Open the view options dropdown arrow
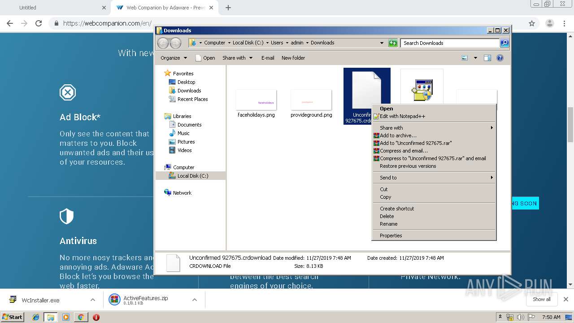574x323 pixels. tap(475, 58)
